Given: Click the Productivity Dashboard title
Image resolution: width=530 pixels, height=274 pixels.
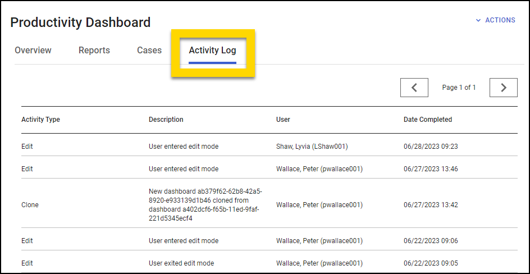Looking at the screenshot, I should (80, 22).
